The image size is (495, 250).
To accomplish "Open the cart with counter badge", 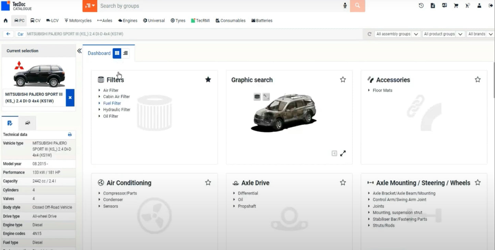I will pyautogui.click(x=467, y=5).
